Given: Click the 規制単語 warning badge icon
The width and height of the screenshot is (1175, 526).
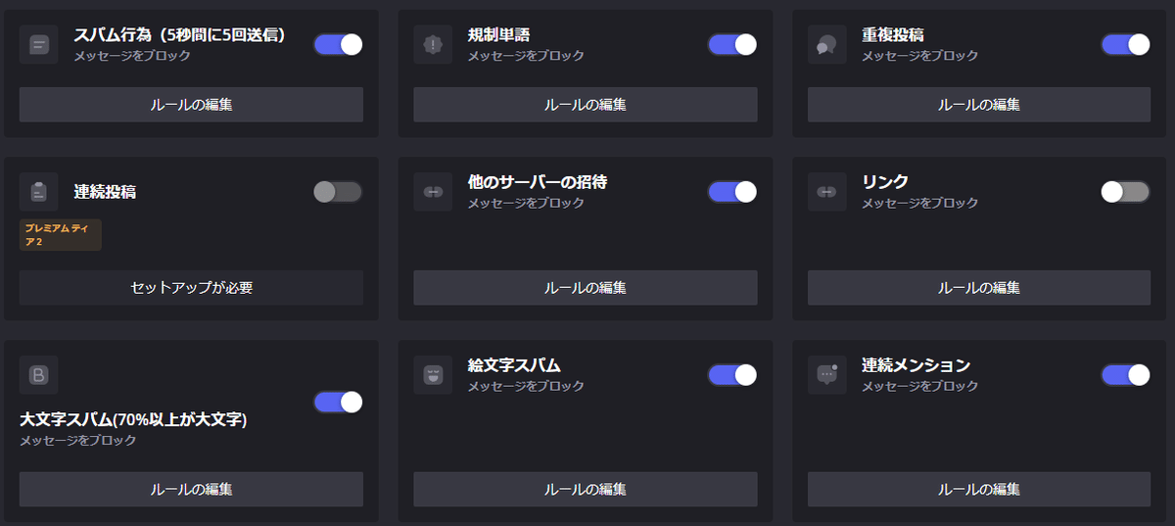Looking at the screenshot, I should pyautogui.click(x=433, y=44).
